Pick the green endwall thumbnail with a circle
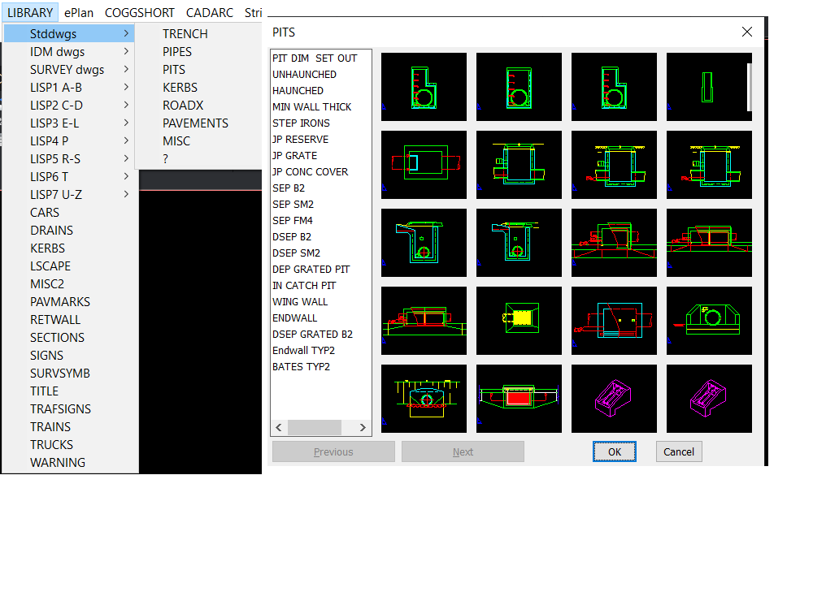 [x=709, y=320]
